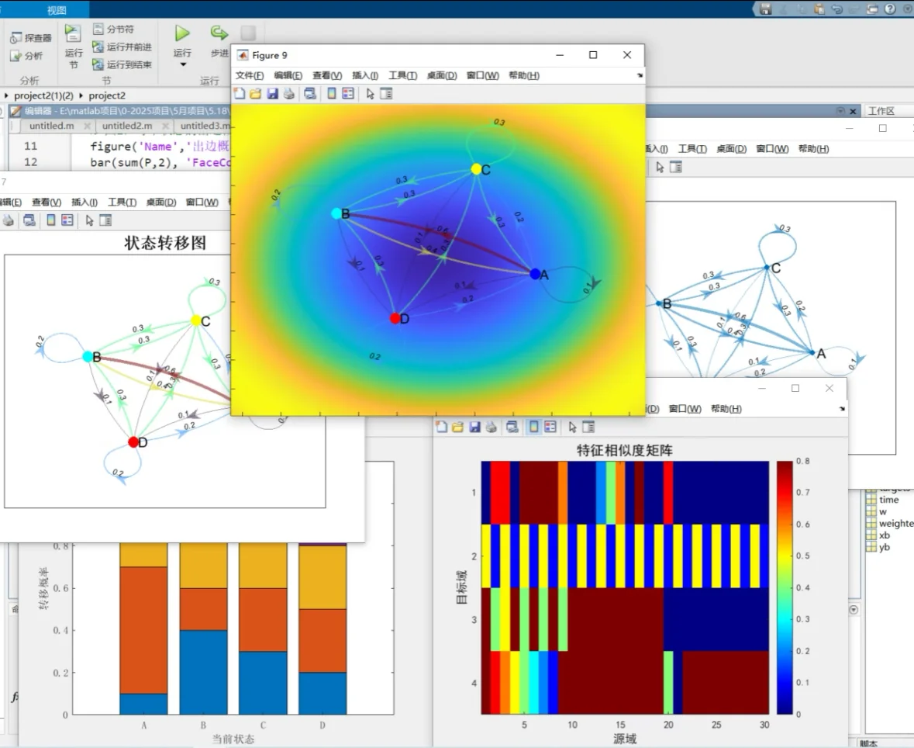This screenshot has width=914, height=748.
Task: Click Paste icon in MATLAB quick access bar
Action: (819, 9)
